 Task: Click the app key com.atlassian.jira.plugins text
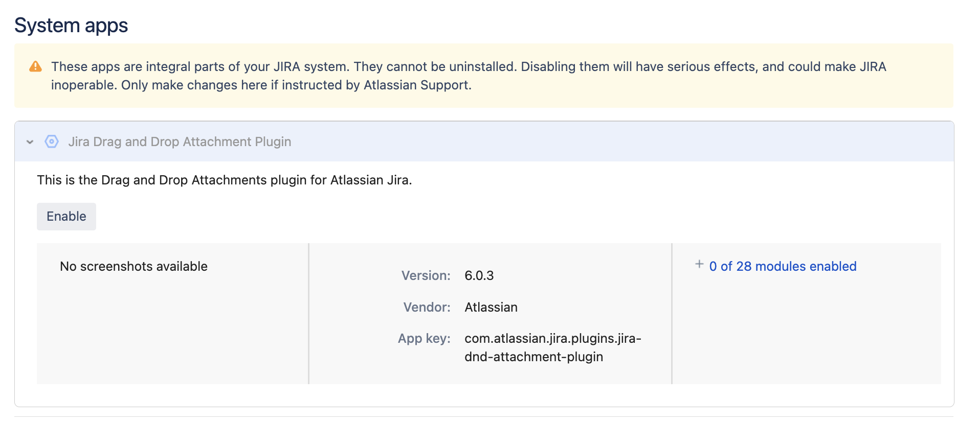point(553,347)
